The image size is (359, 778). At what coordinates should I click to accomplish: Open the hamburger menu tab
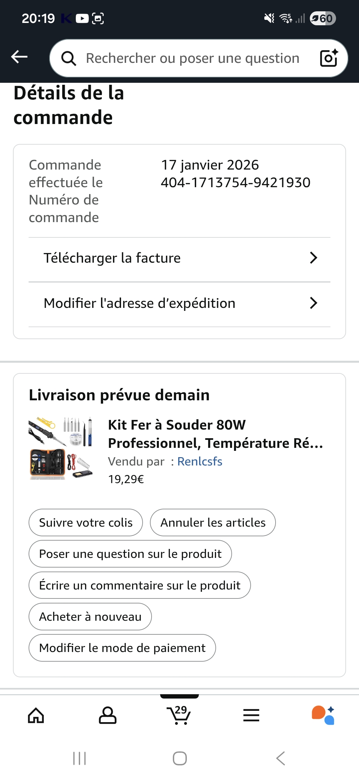(251, 715)
